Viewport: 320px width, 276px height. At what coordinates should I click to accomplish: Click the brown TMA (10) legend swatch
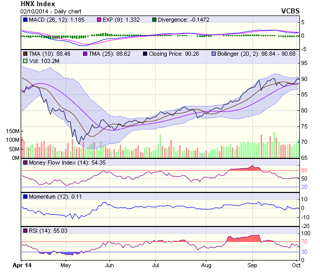pyautogui.click(x=25, y=53)
